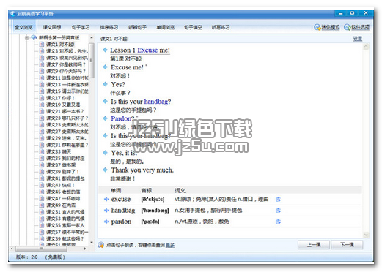Click the lesson tree scroll-up arrow

click(92, 38)
